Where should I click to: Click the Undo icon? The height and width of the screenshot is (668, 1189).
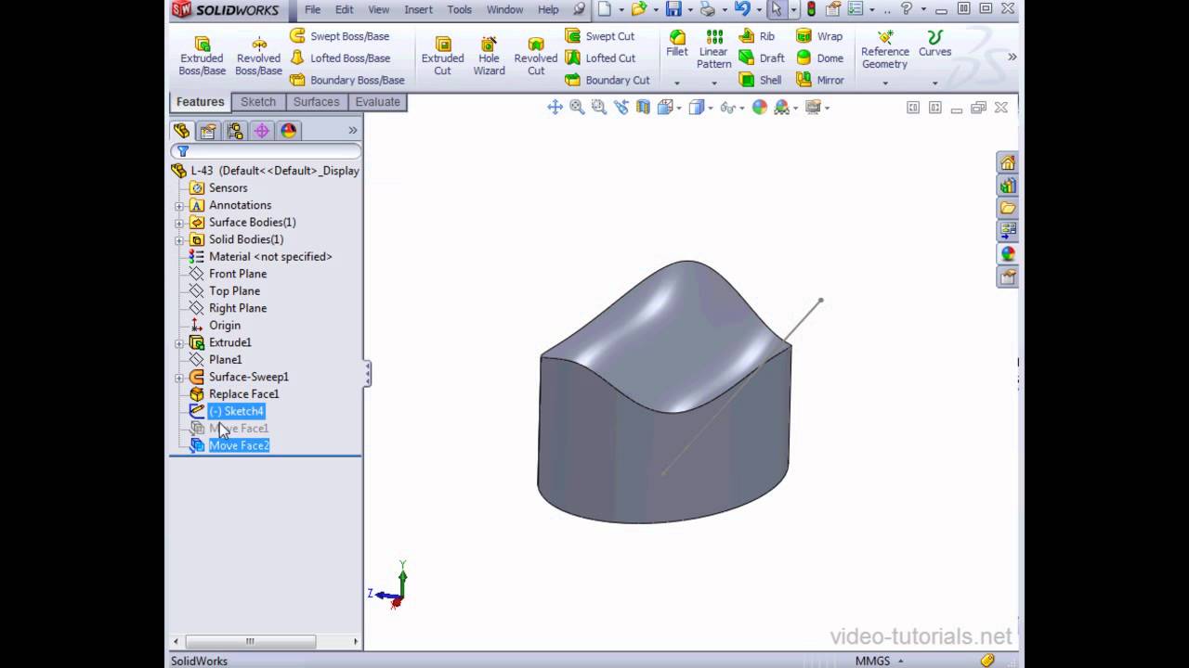click(x=741, y=9)
